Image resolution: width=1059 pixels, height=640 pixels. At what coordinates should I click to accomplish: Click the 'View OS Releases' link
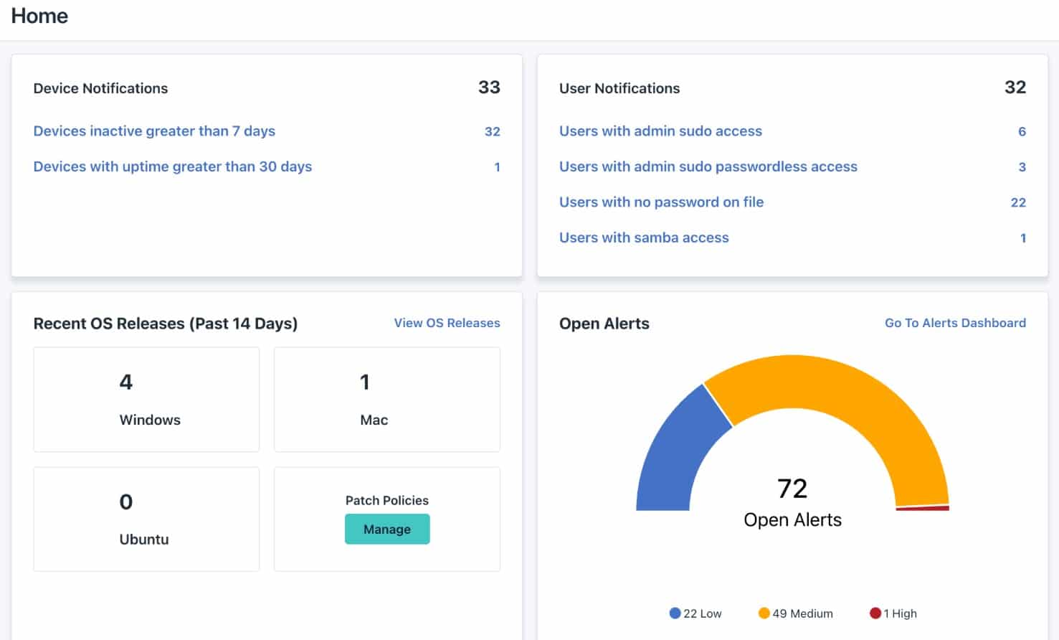coord(447,323)
